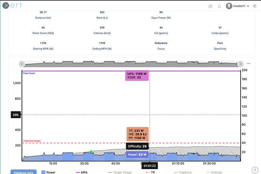Viewport: 261px width, 174px height.
Task: Click the overview mini chart strip
Action: point(131,64)
